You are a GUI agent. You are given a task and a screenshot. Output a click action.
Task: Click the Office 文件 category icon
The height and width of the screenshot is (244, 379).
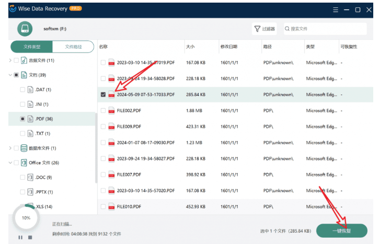point(24,163)
